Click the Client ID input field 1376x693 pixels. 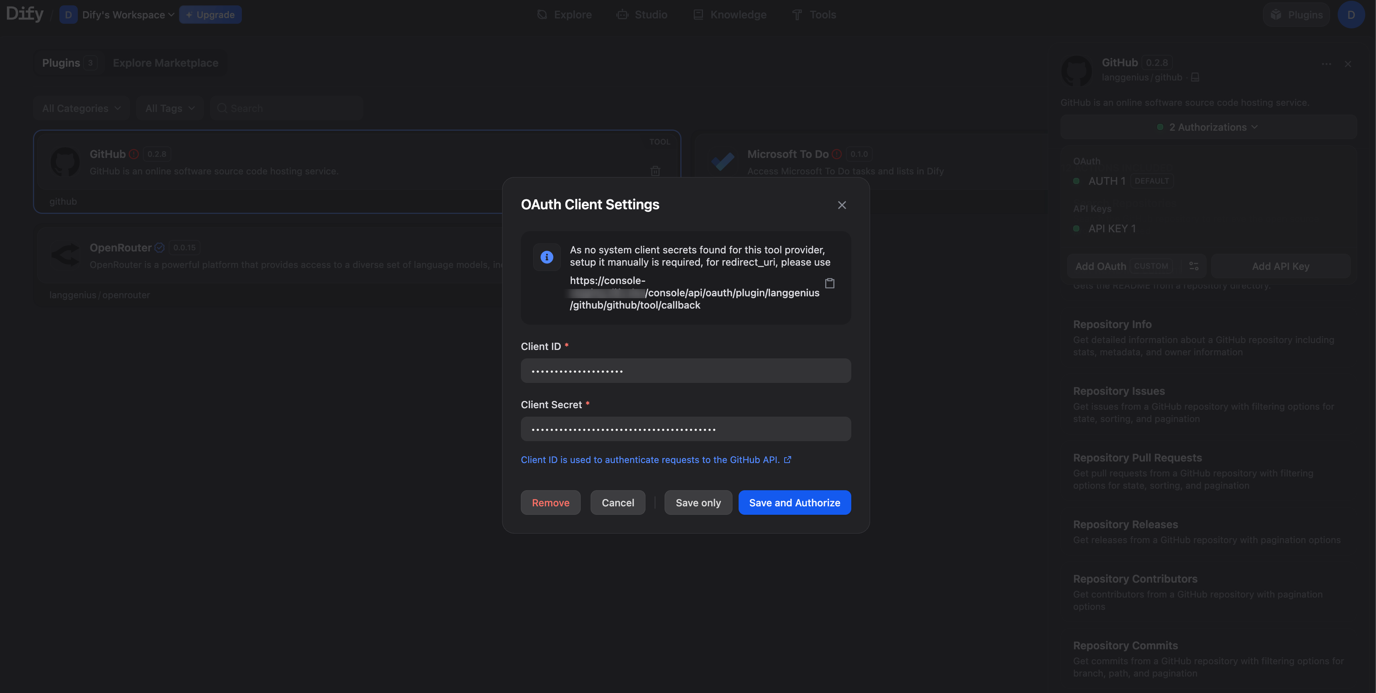pos(685,371)
